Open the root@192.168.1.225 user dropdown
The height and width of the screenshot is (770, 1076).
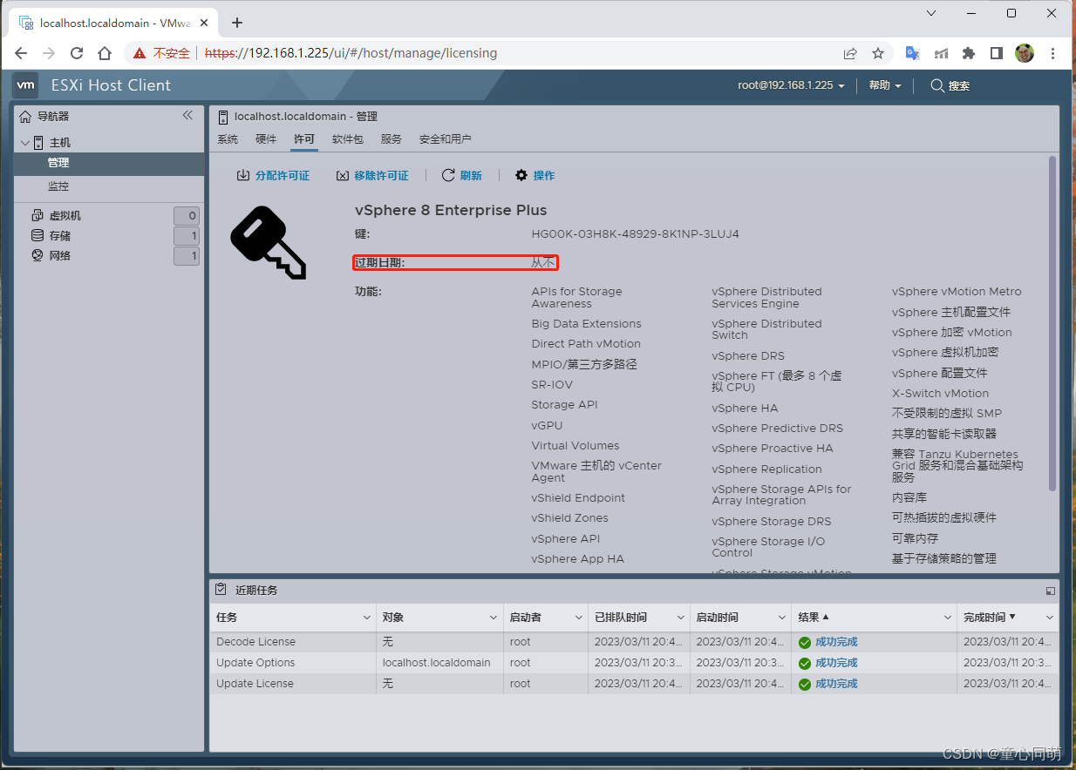click(791, 85)
